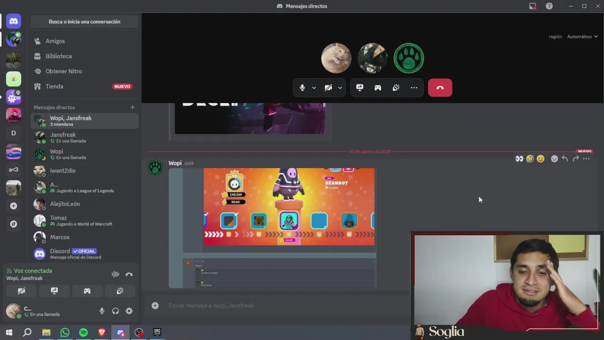Open add reaction picker on message
Viewport: 604px width, 340px height.
[554, 159]
